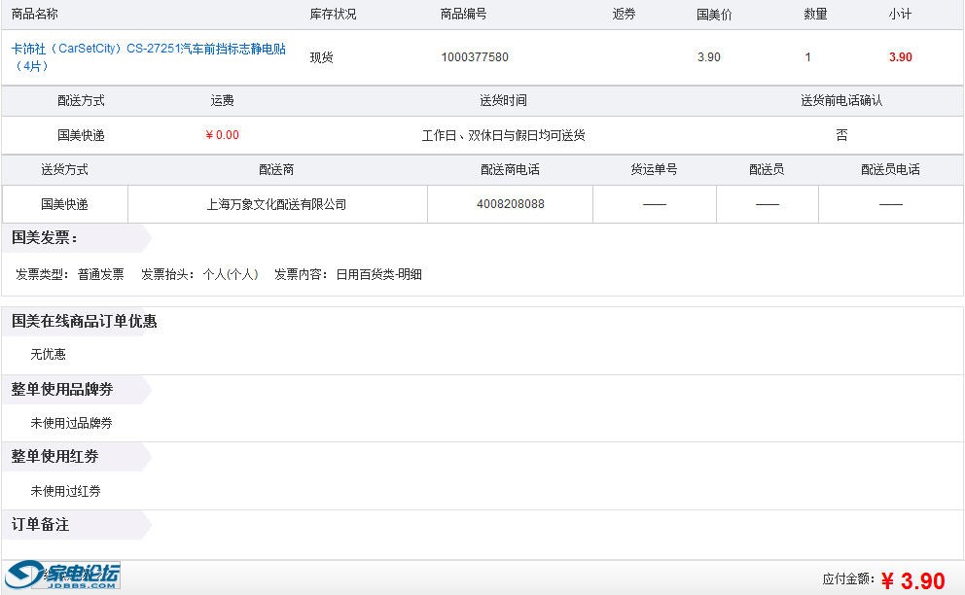Click the quantity value 1
The width and height of the screenshot is (965, 595).
[807, 57]
